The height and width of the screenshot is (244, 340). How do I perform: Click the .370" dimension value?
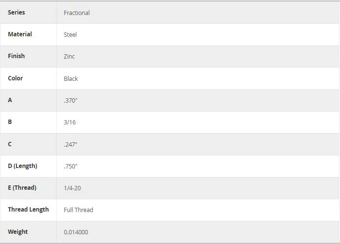tap(70, 101)
